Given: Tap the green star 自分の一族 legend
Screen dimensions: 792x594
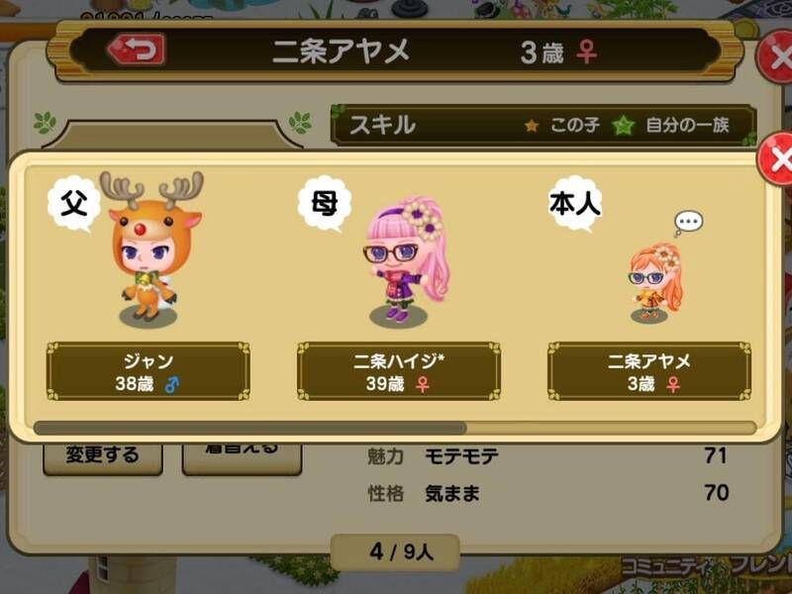Looking at the screenshot, I should (671, 125).
